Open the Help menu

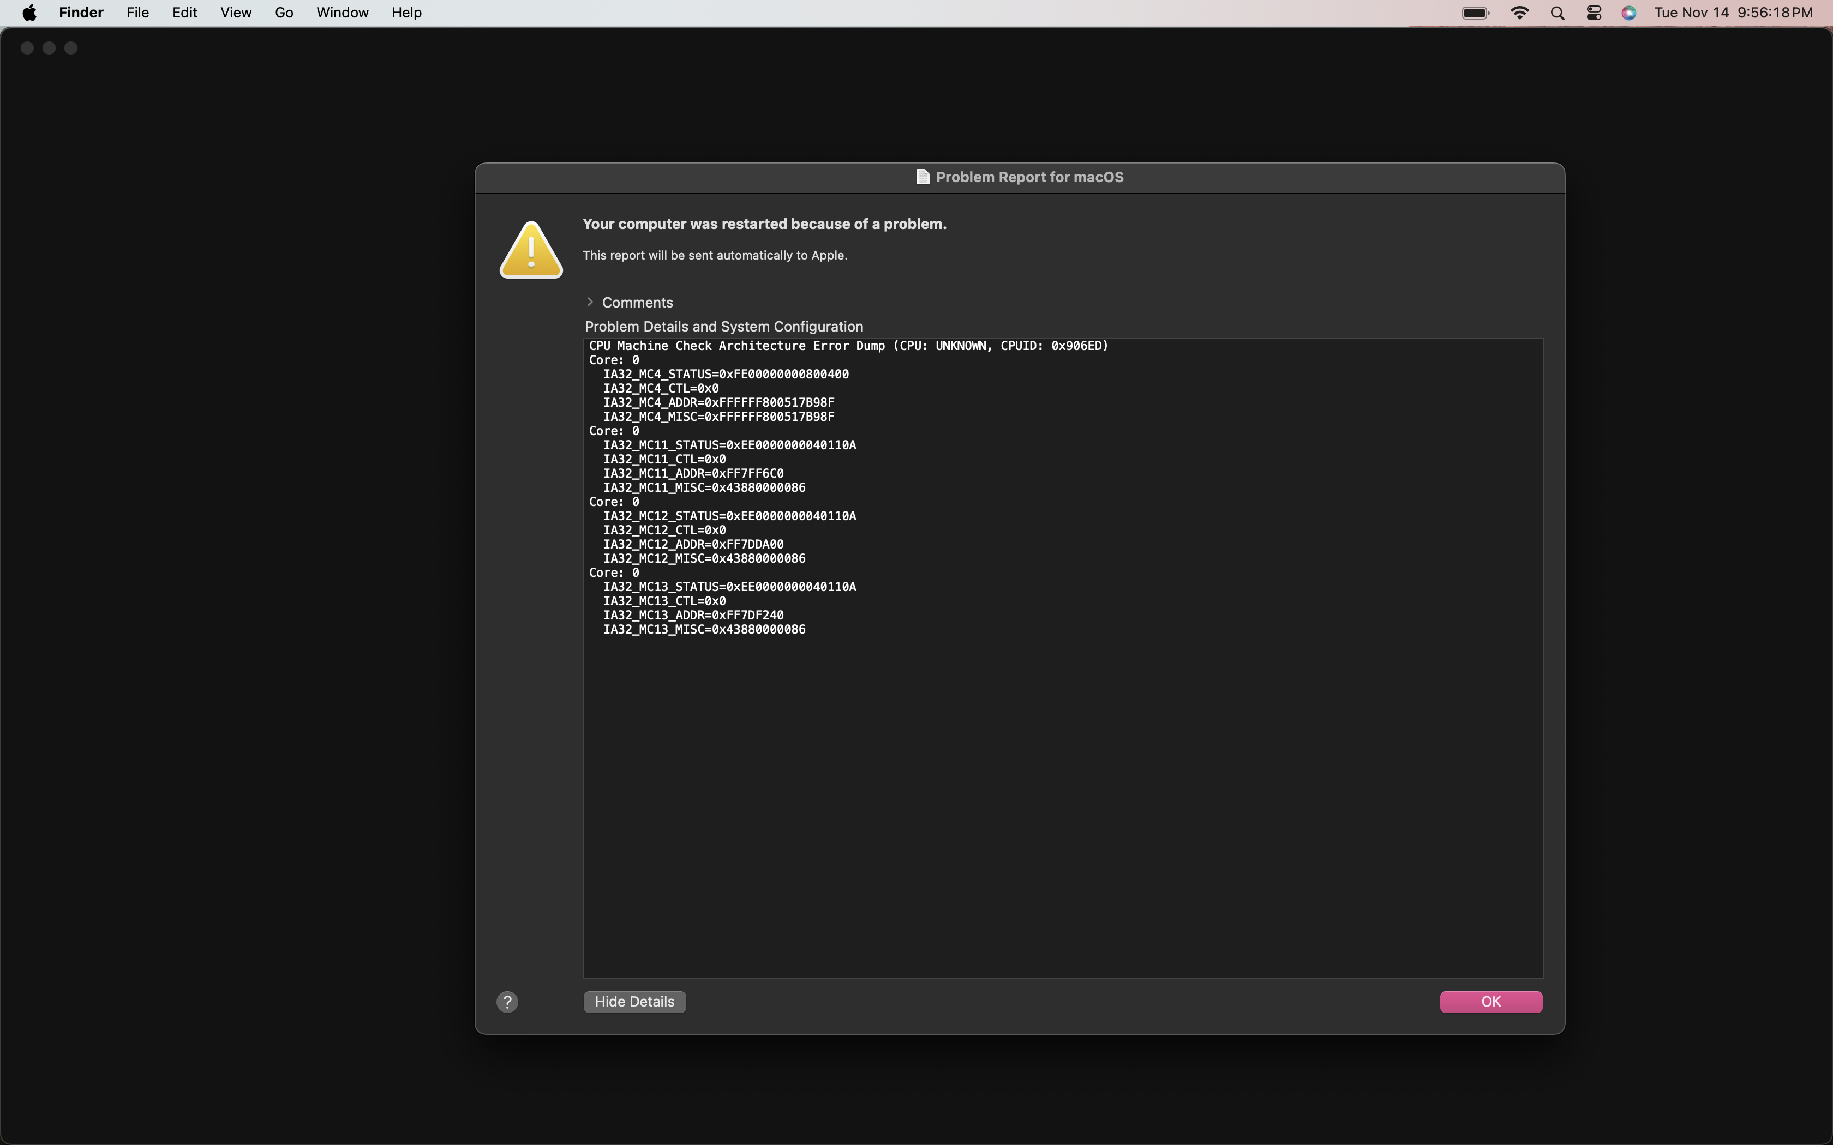tap(406, 13)
